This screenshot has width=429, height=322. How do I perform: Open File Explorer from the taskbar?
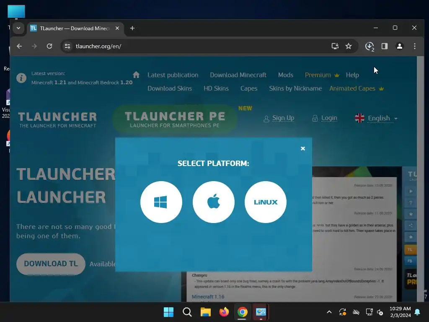click(205, 312)
